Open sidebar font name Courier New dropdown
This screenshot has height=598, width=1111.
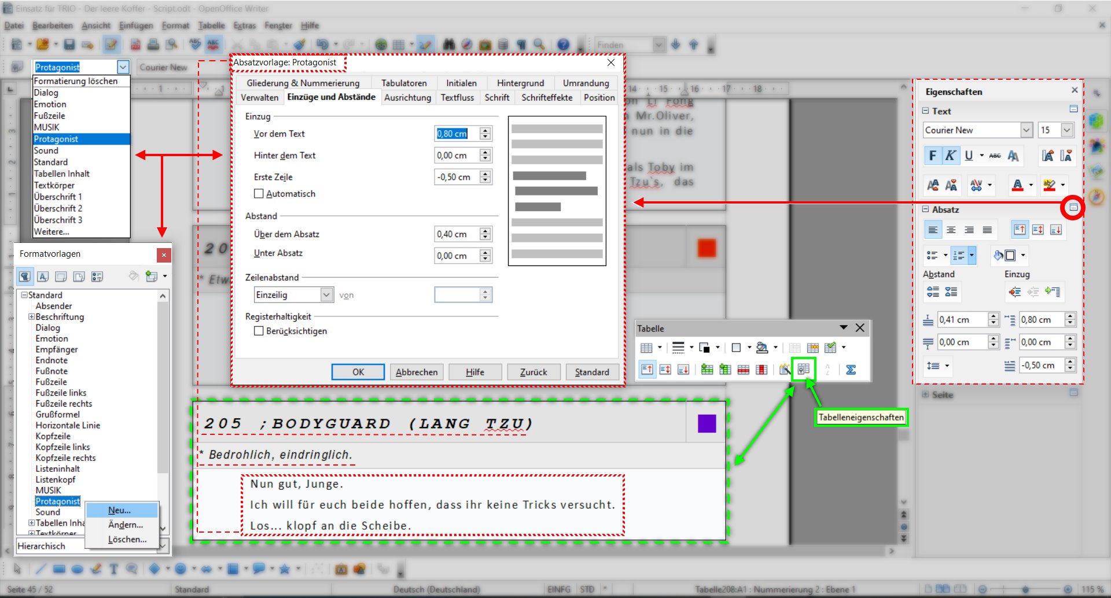(1026, 130)
